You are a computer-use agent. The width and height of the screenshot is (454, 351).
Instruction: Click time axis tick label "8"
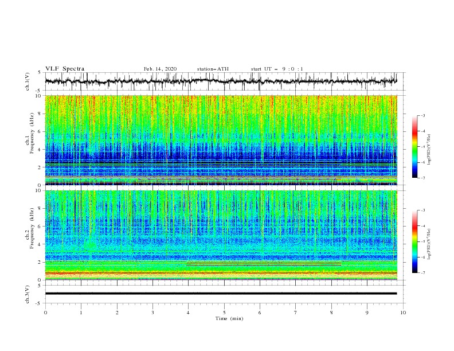click(x=331, y=313)
